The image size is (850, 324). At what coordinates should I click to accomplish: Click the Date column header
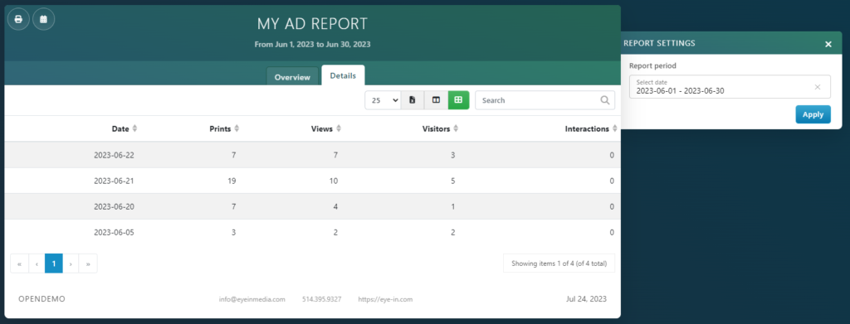point(120,128)
